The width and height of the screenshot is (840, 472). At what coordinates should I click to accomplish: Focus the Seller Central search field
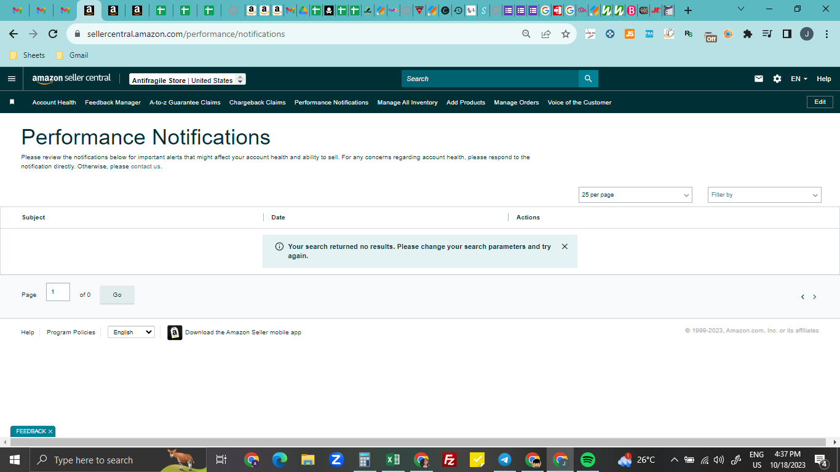coord(490,79)
